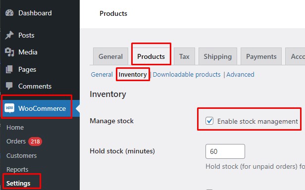This screenshot has width=305, height=190.
Task: Click the Comments speech bubble icon
Action: [x=9, y=86]
